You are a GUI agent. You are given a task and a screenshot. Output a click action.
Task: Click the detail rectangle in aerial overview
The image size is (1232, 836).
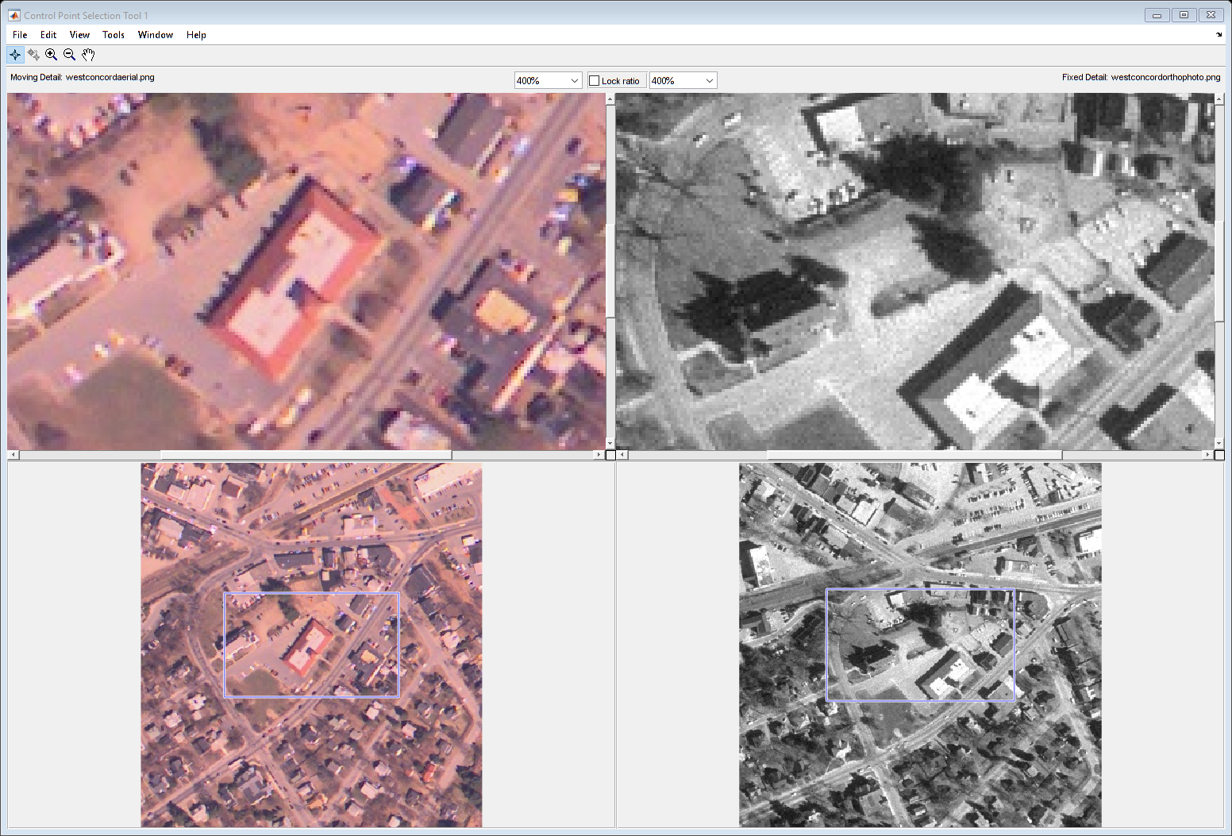311,645
